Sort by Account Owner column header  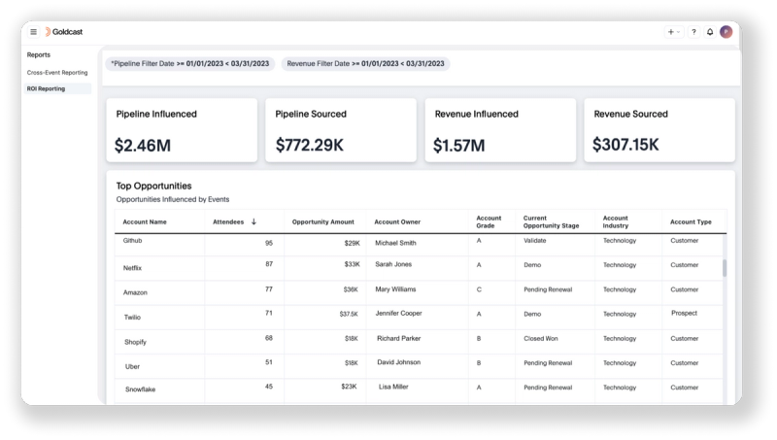tap(397, 222)
